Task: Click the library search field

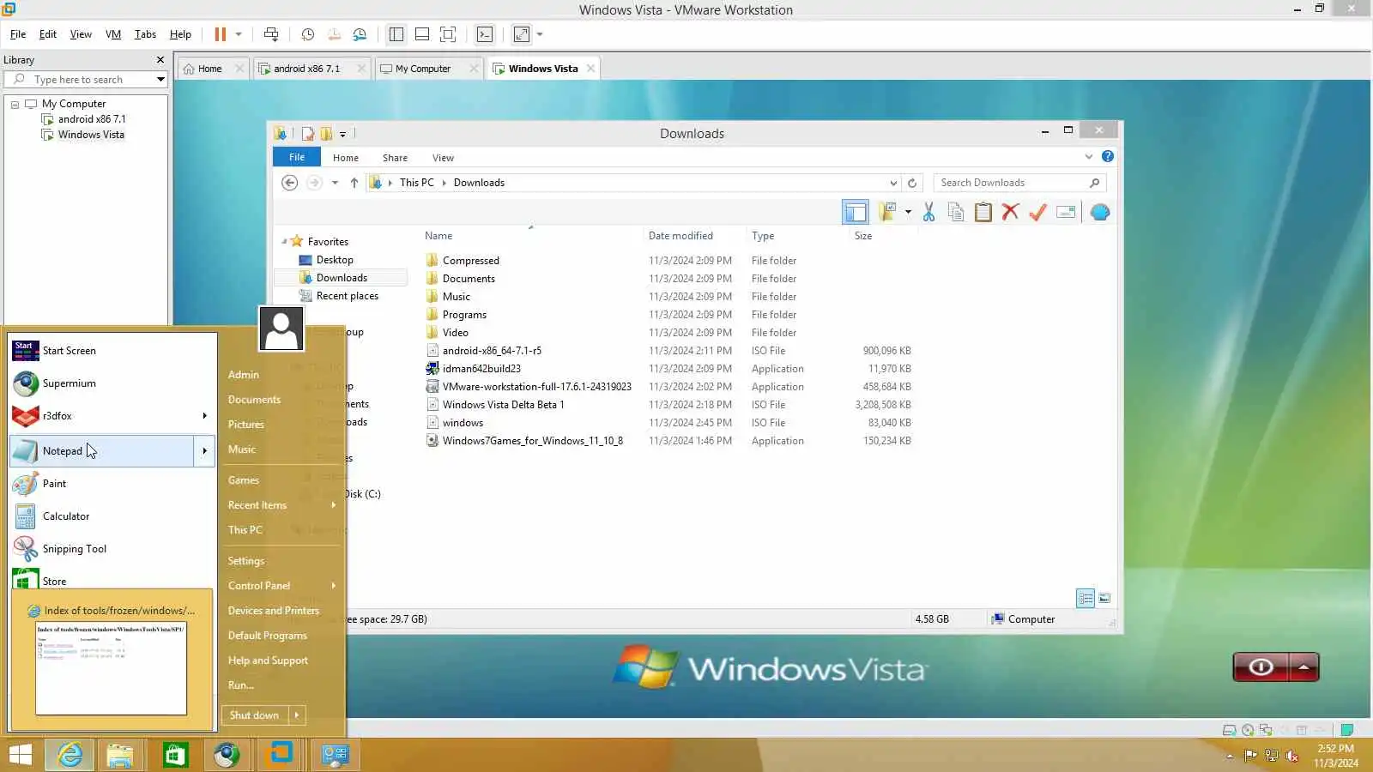Action: (x=86, y=80)
